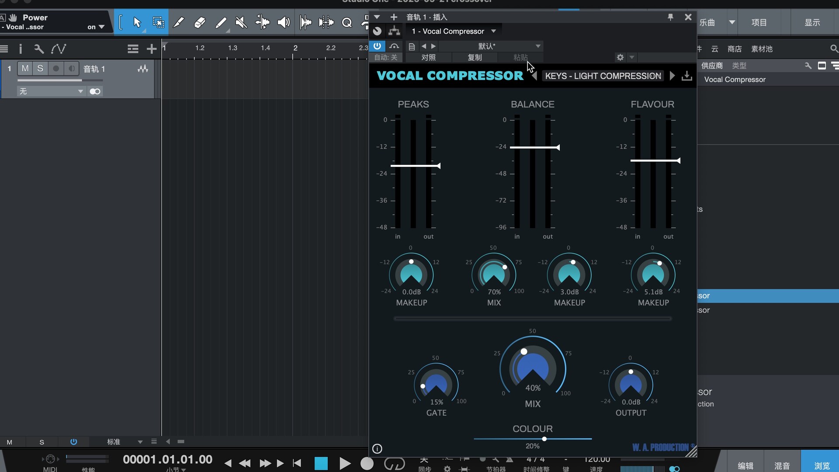
Task: Arm record on 音轨 1
Action: pos(55,69)
